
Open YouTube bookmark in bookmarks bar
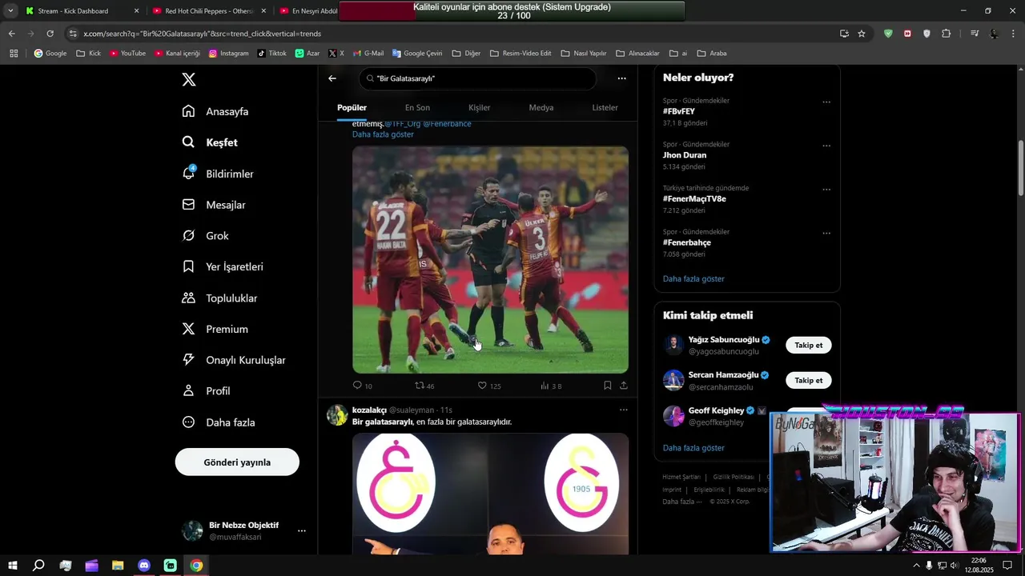(x=128, y=54)
